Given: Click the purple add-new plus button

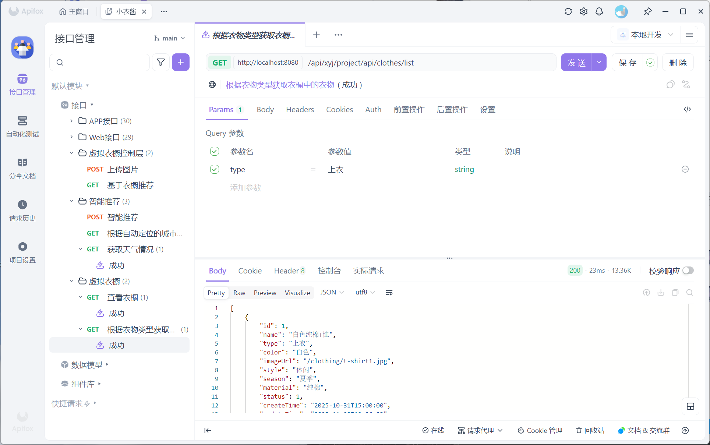Looking at the screenshot, I should pos(180,62).
